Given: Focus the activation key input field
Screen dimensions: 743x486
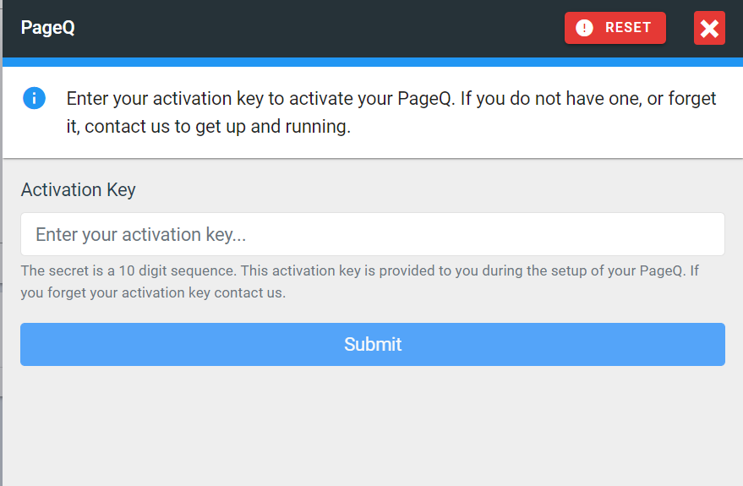Looking at the screenshot, I should point(372,234).
